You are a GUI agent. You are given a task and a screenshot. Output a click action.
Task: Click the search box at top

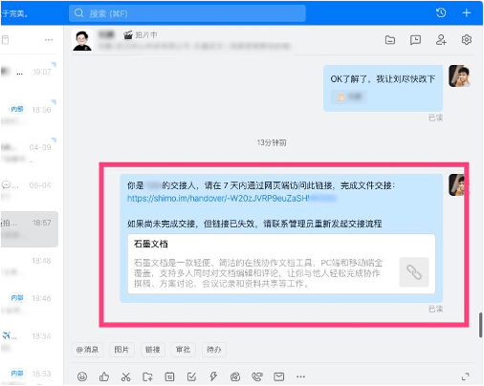pyautogui.click(x=187, y=13)
